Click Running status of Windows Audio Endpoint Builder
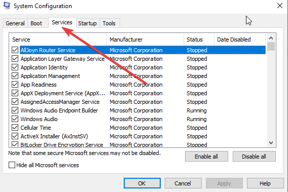 (x=197, y=110)
